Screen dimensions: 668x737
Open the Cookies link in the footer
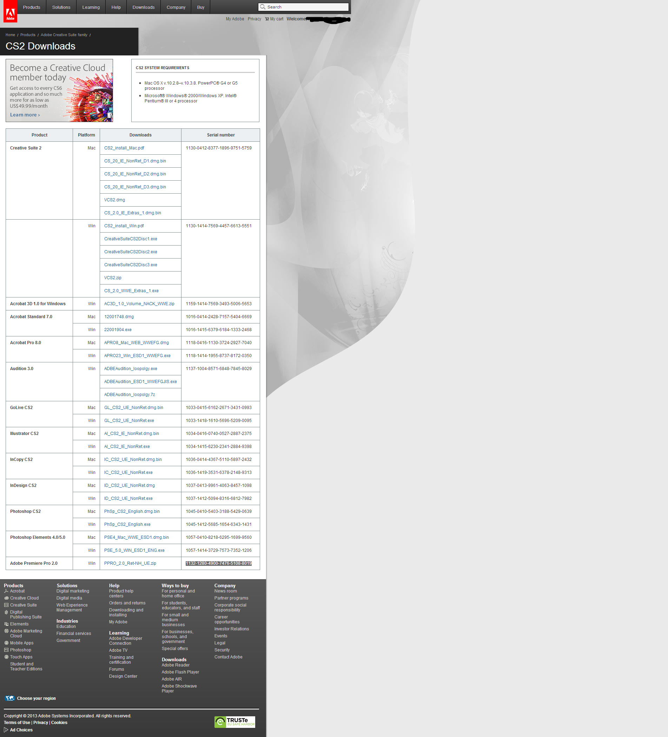pyautogui.click(x=59, y=722)
